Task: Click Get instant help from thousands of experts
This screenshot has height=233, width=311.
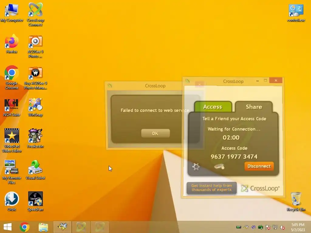Action: 212,187
